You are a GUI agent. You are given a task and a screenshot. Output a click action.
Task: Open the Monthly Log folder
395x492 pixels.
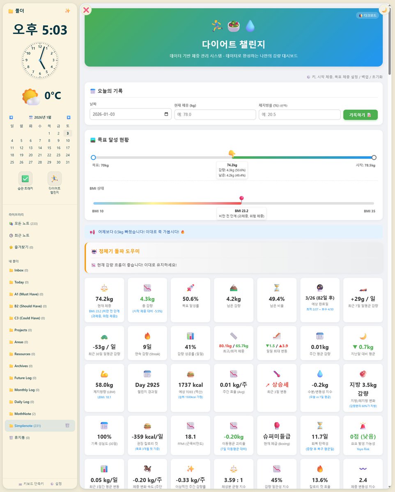40,389
